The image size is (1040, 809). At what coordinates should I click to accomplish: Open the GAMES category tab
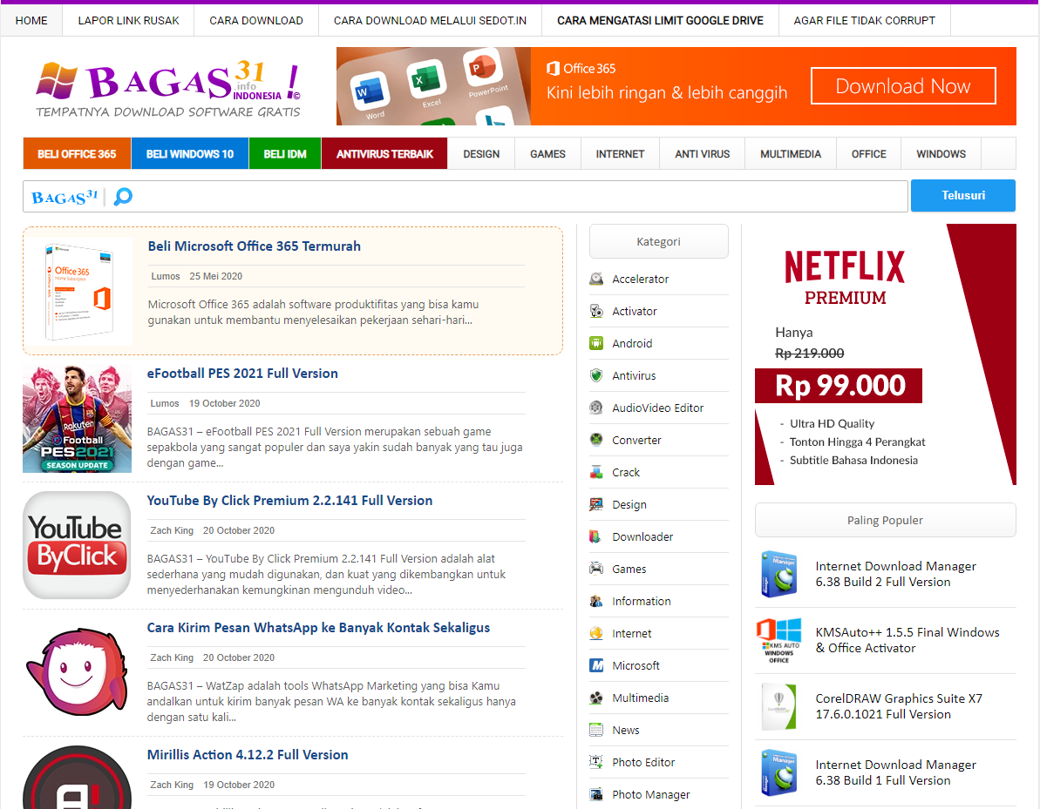tap(547, 154)
